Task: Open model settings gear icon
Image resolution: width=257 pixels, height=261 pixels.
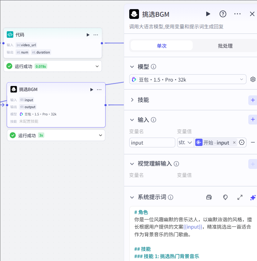Action: 253,79
